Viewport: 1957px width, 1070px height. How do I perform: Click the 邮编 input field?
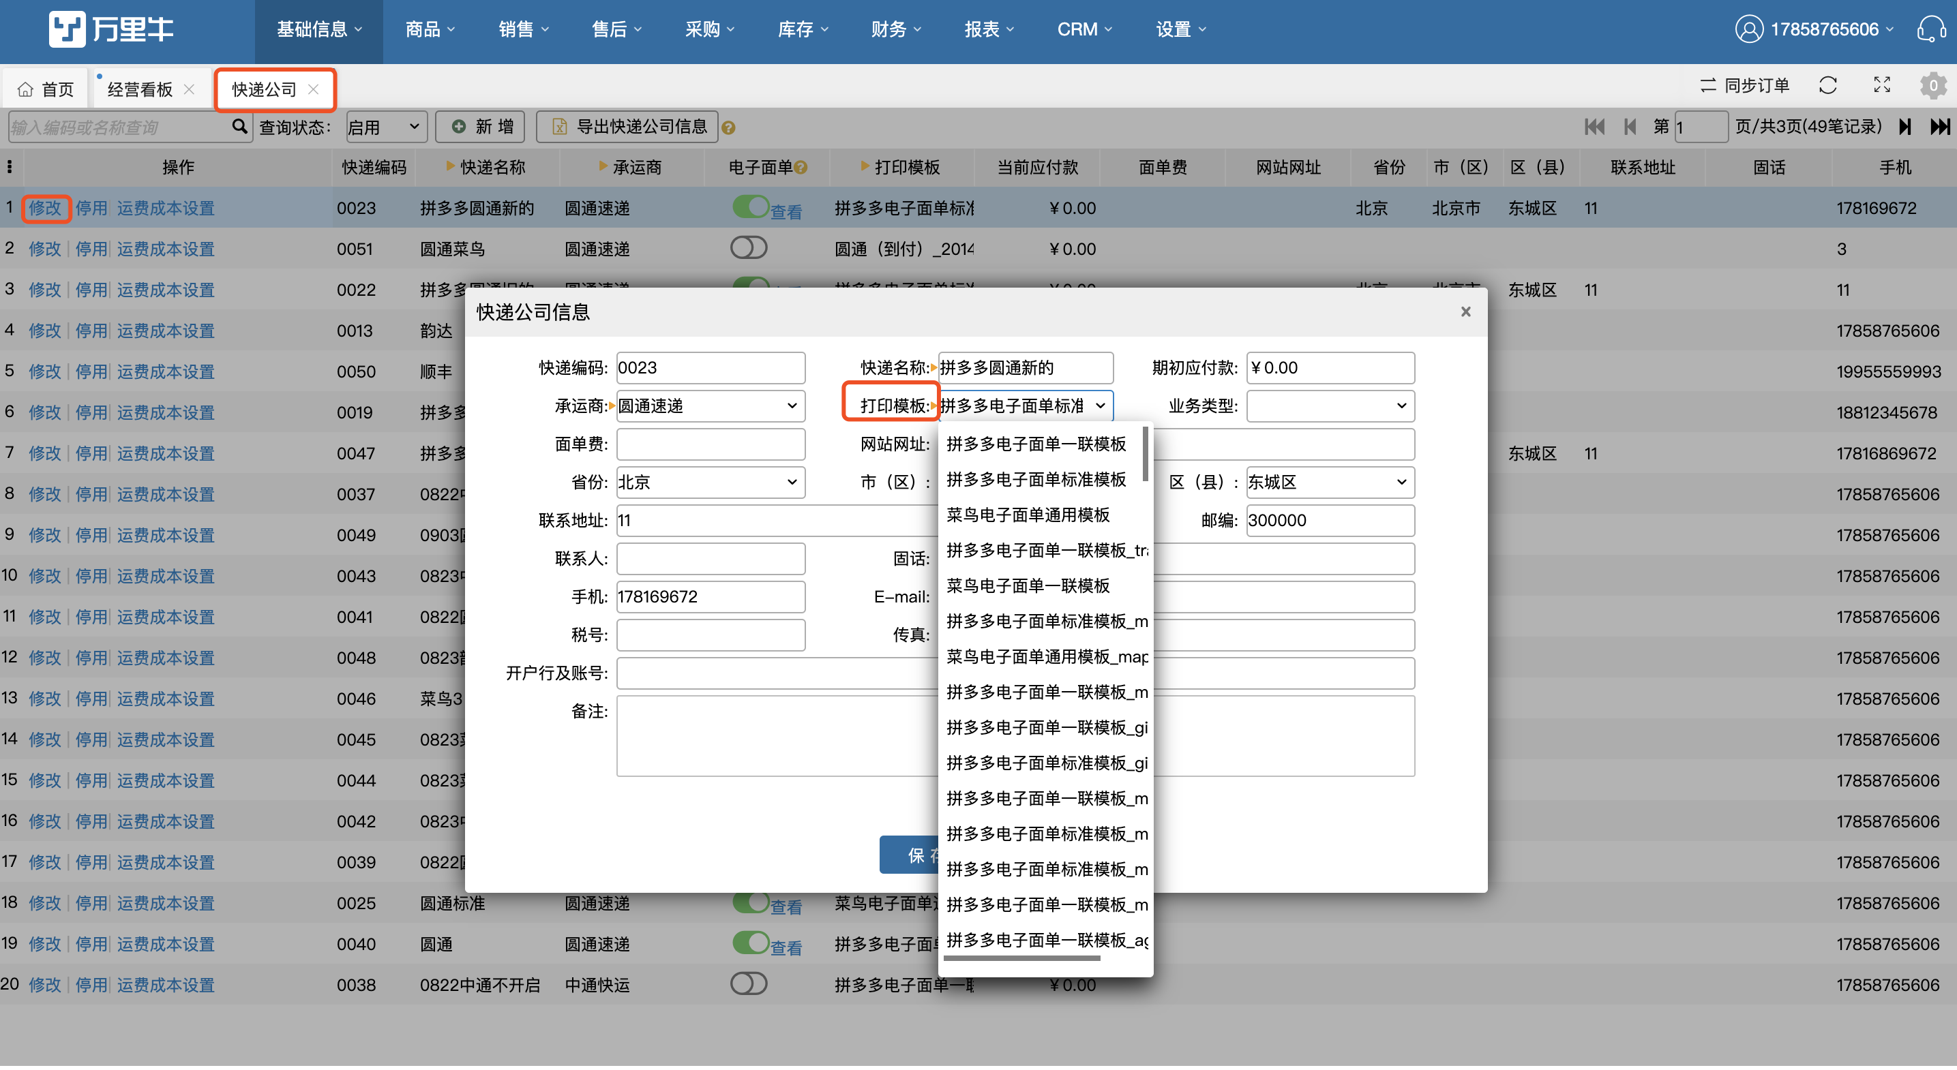[1330, 520]
